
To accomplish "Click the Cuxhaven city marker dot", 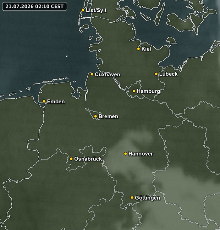I will pos(92,74).
